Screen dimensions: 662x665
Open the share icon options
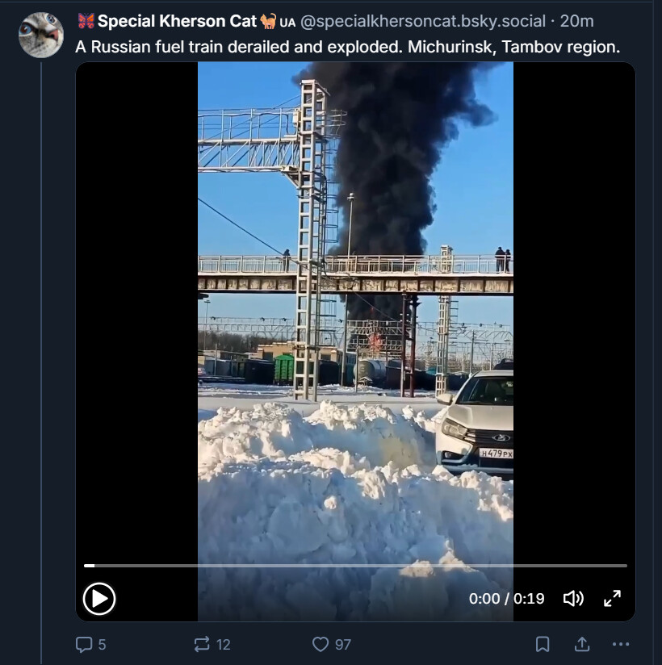tap(581, 644)
